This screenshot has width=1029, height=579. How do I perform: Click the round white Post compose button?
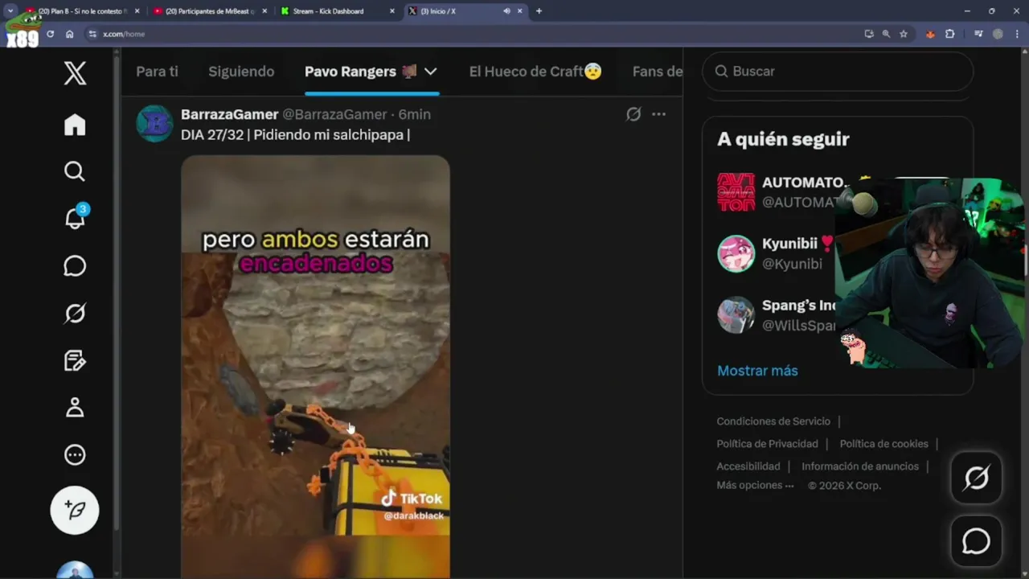[x=75, y=510]
